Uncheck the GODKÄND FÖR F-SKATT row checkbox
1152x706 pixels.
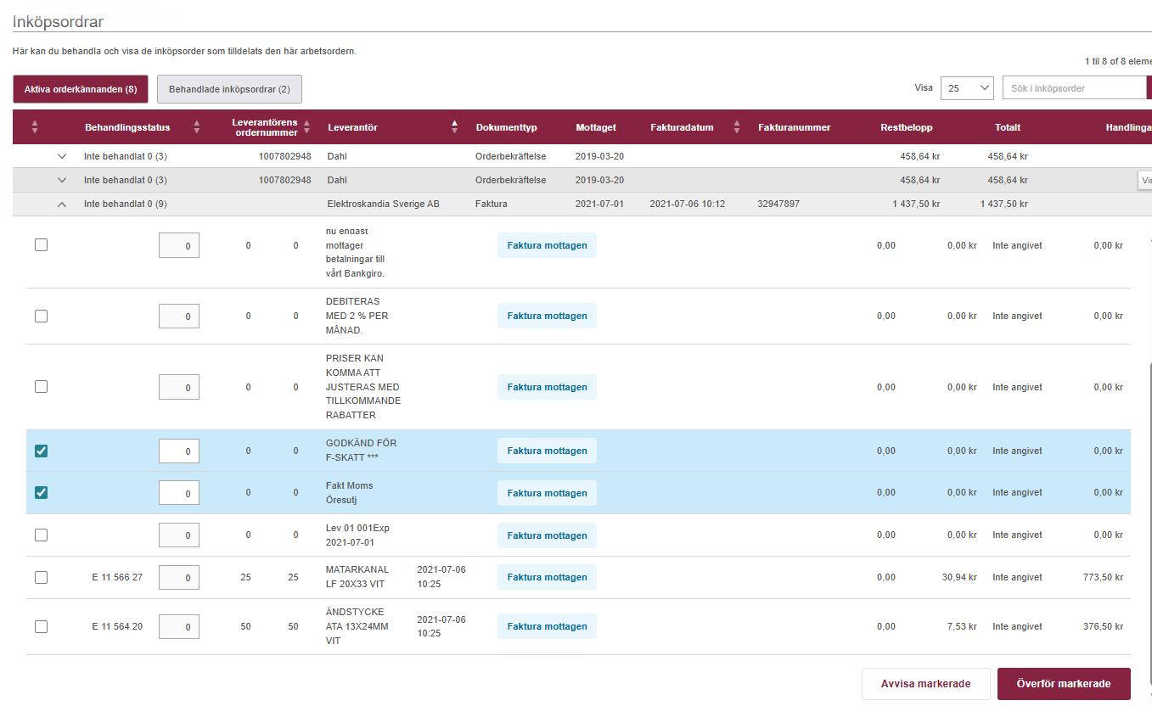coord(41,451)
